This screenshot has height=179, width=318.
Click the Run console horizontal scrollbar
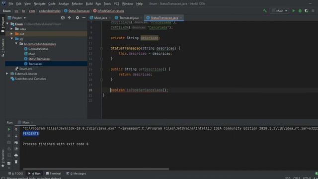pos(96,169)
